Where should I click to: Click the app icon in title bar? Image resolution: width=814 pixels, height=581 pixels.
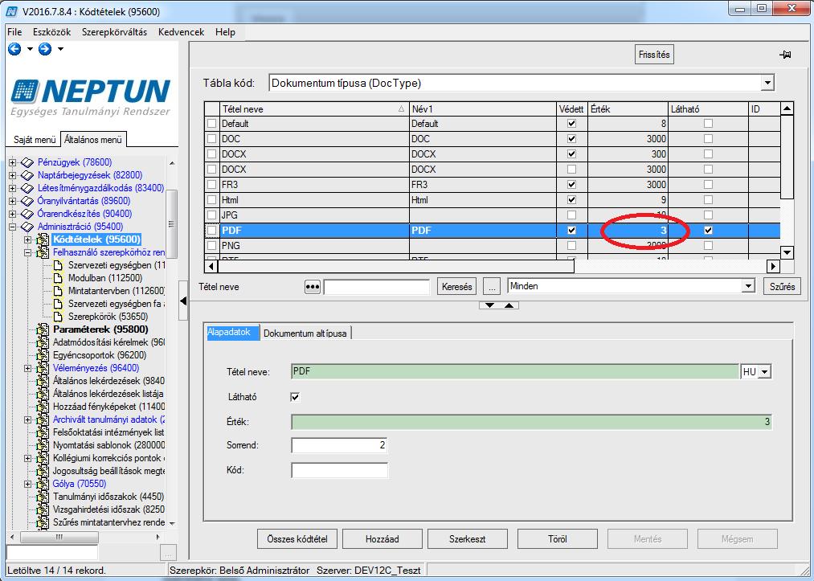coord(11,11)
